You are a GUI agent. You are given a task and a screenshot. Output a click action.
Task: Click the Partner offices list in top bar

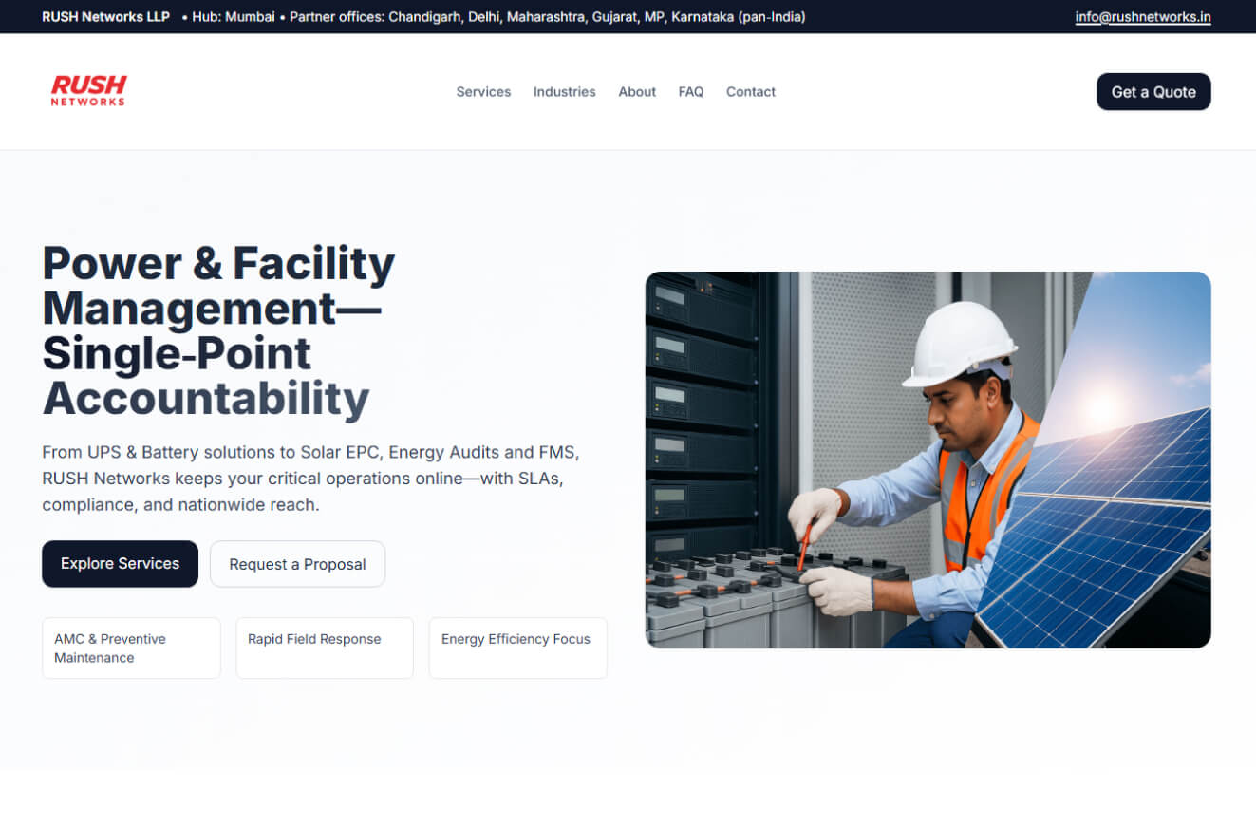point(547,16)
